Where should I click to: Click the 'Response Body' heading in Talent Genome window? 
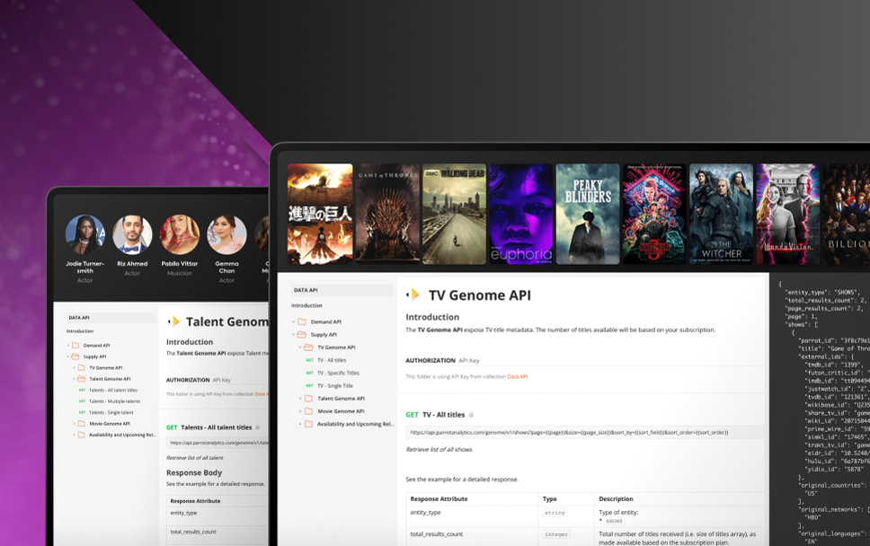(194, 472)
